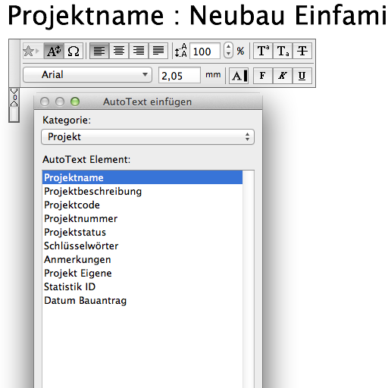Click the line spacing icon
This screenshot has width=388, height=388.
click(181, 51)
